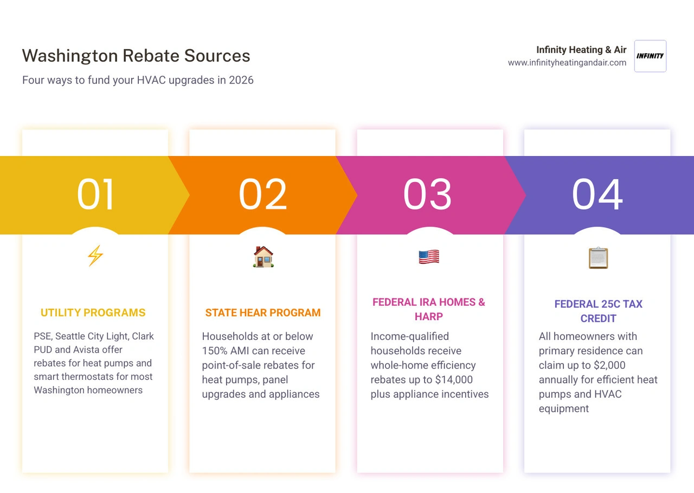This screenshot has height=493, width=694.
Task: Click the FEDERAL IRA HOMES & HARP heading
Action: pyautogui.click(x=429, y=309)
